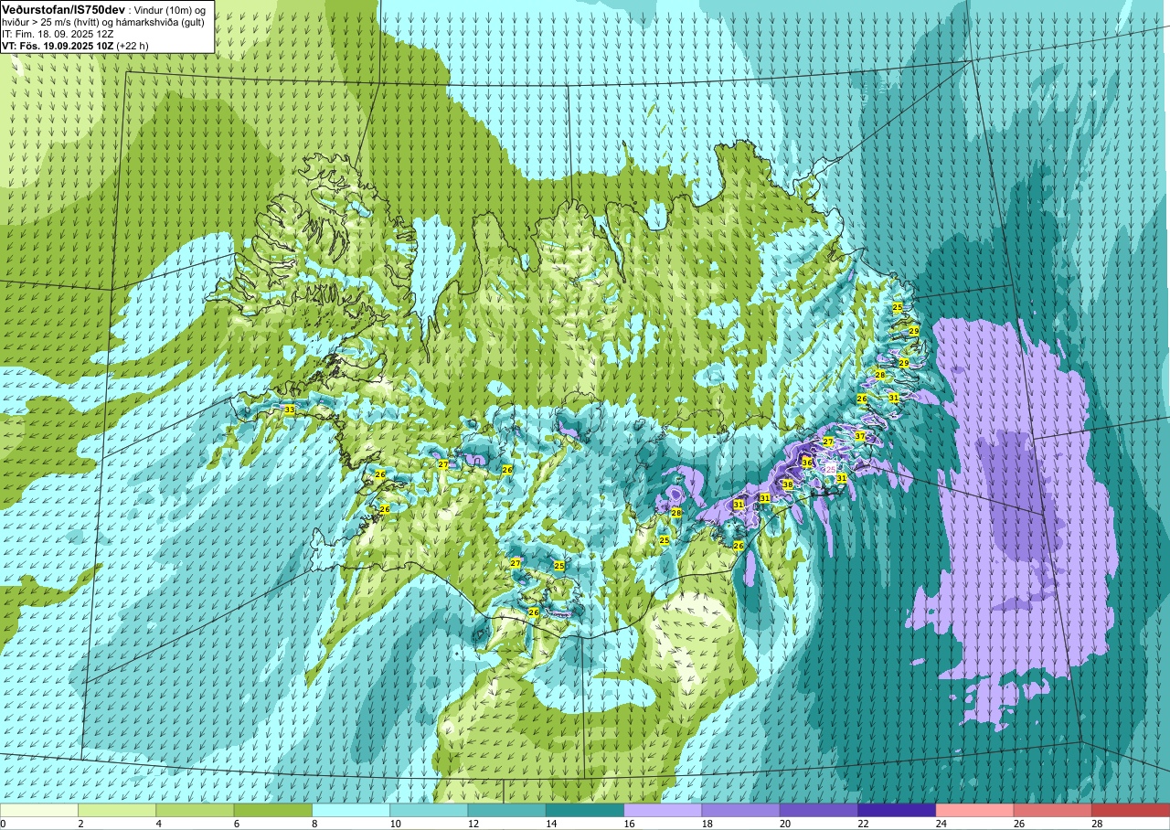Image resolution: width=1170 pixels, height=830 pixels.
Task: Click the dark red swatch after 28
Action: tap(1131, 810)
